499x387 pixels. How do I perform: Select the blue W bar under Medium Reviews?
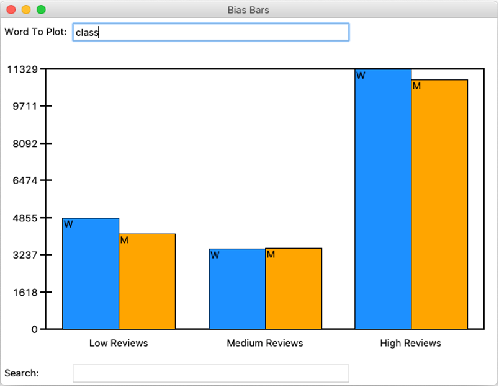[236, 288]
